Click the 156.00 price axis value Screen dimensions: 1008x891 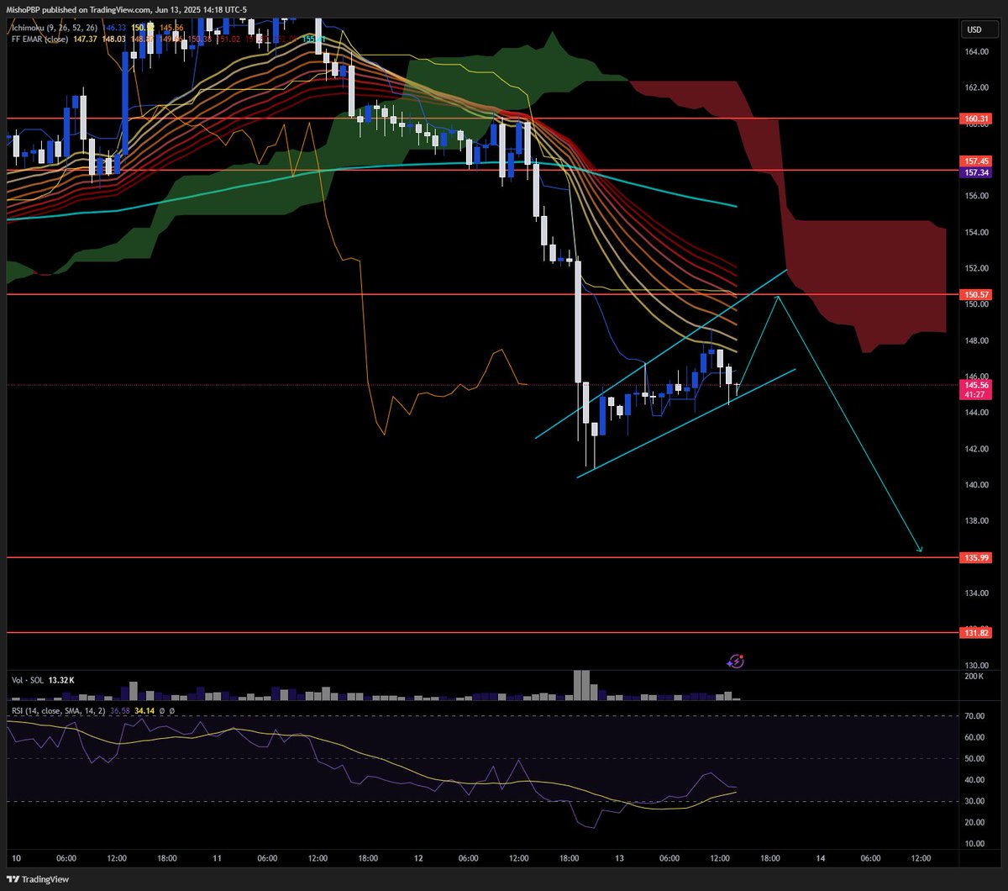(976, 197)
